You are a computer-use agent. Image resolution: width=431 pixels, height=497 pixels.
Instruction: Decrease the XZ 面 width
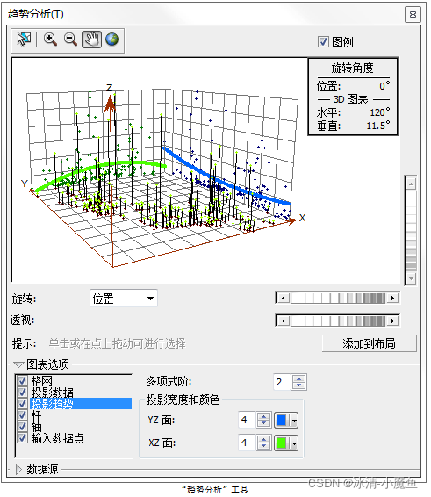pyautogui.click(x=264, y=447)
